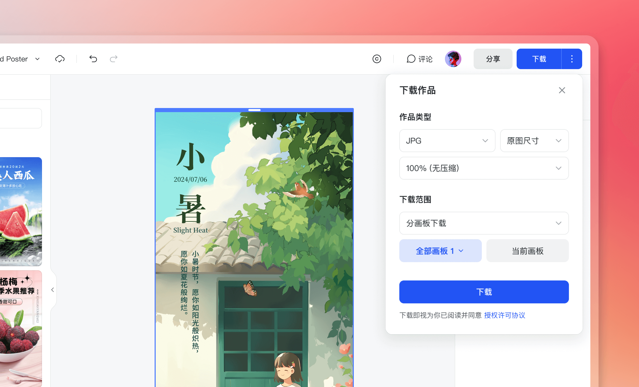Close the 下载作品 panel
The image size is (639, 387).
pos(562,90)
